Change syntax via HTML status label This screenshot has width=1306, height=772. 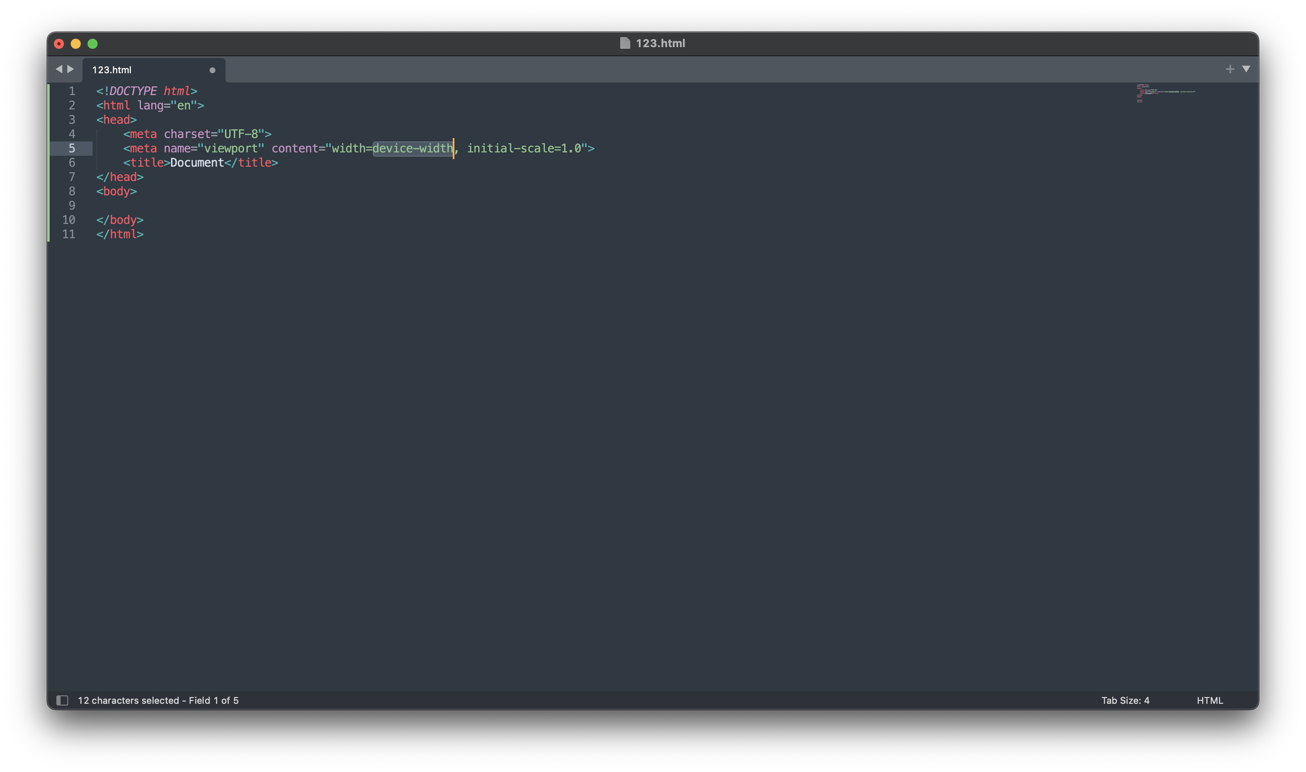(1210, 700)
